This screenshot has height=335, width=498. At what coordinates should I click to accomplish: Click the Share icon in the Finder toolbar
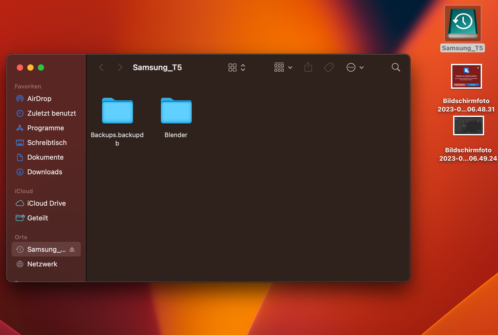pyautogui.click(x=308, y=67)
